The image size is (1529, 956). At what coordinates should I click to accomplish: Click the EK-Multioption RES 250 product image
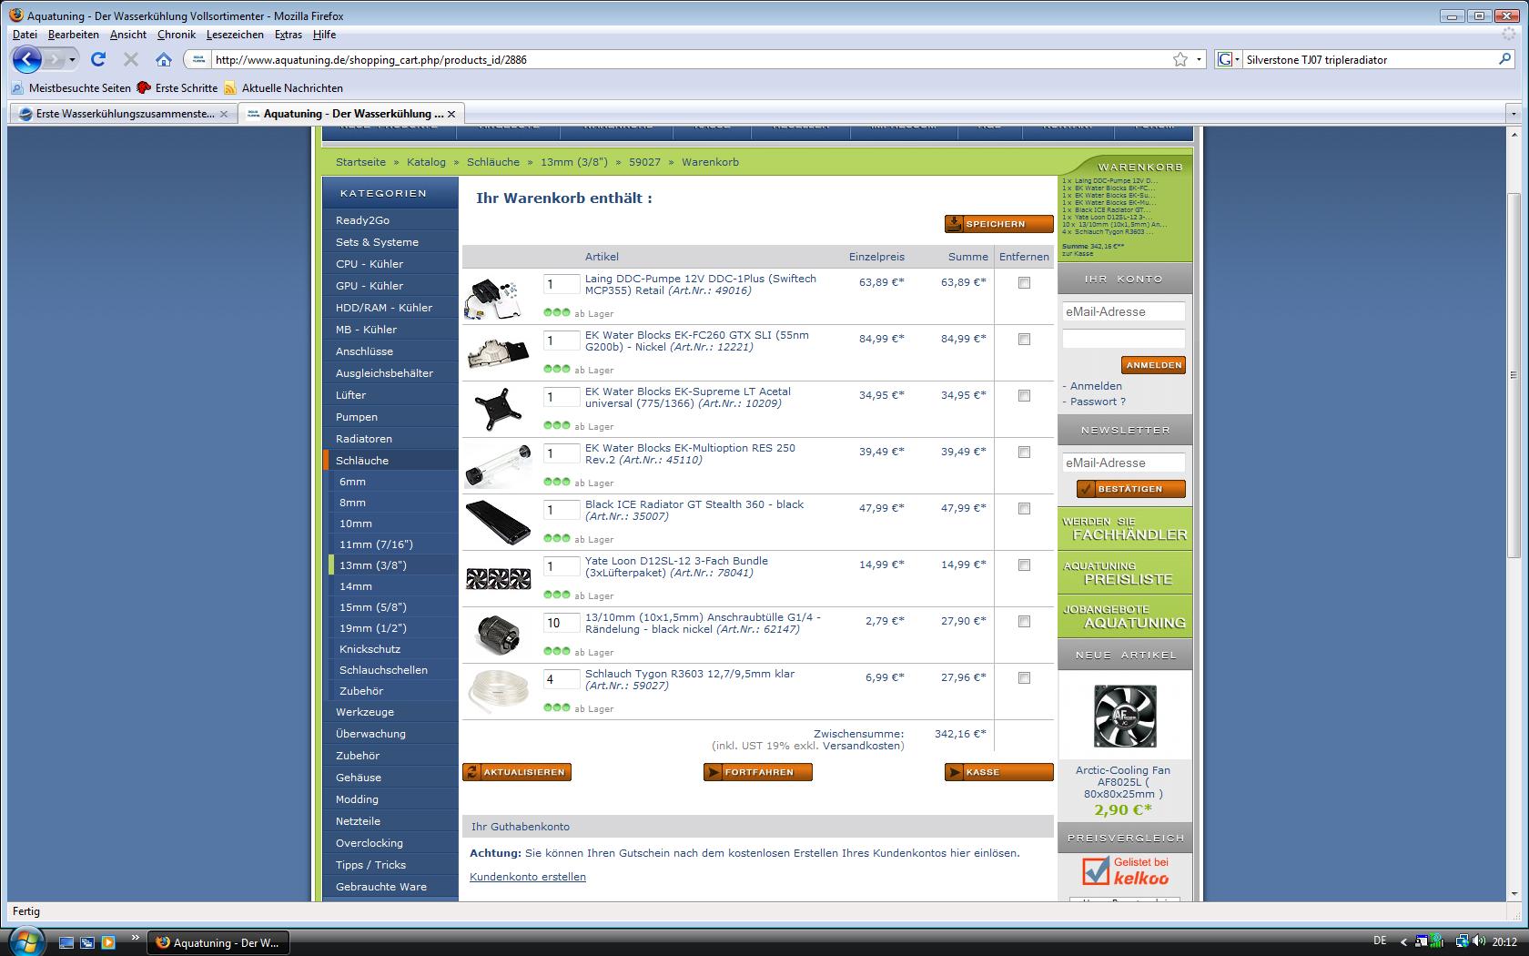pyautogui.click(x=498, y=466)
